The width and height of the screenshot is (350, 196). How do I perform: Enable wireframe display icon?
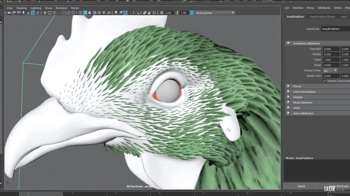pos(81,13)
